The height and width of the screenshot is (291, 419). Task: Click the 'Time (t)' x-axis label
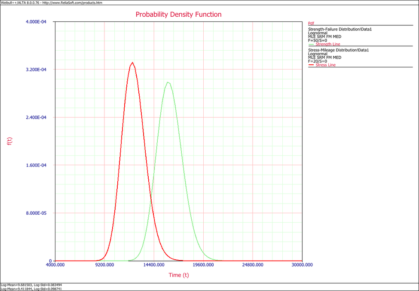[x=178, y=275]
